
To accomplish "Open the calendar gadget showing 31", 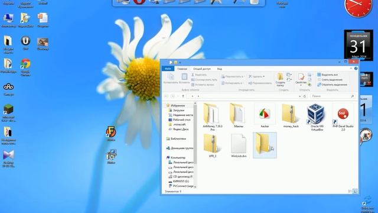I will pyautogui.click(x=359, y=45).
